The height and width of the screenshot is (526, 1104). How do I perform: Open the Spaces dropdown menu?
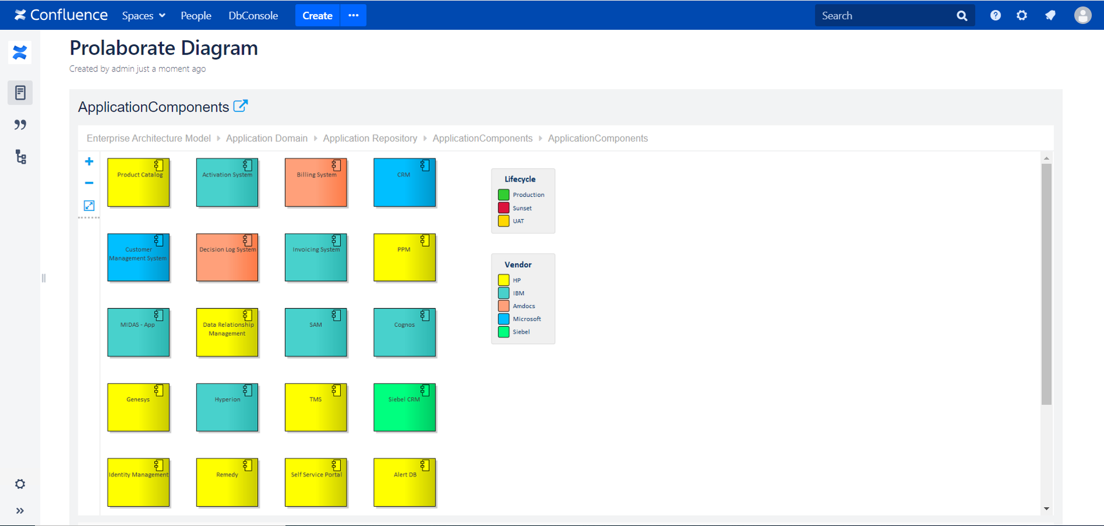pyautogui.click(x=144, y=16)
